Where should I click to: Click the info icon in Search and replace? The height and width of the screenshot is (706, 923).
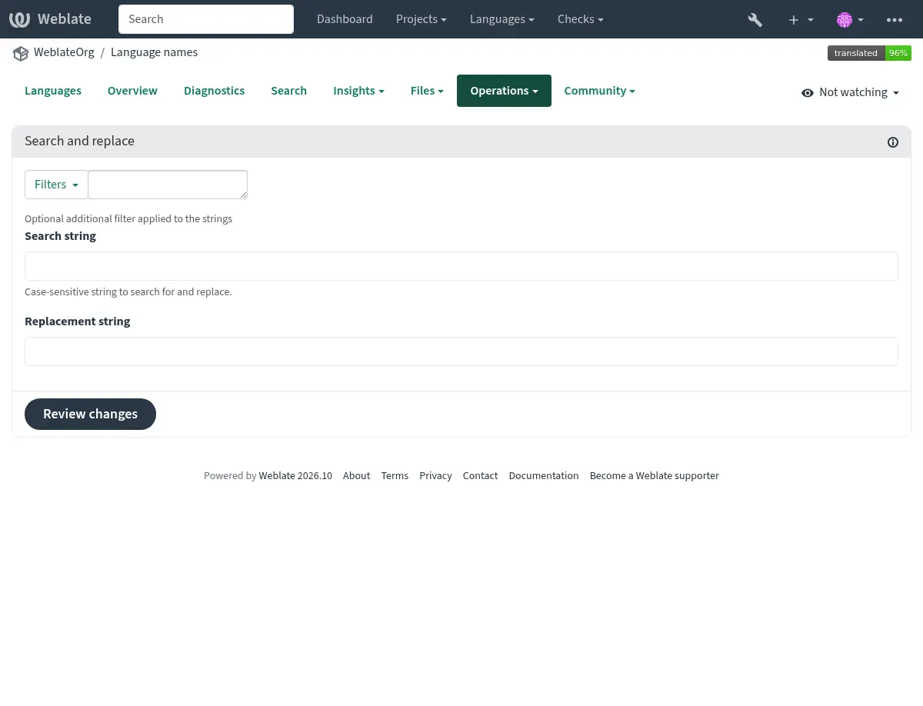click(x=893, y=142)
